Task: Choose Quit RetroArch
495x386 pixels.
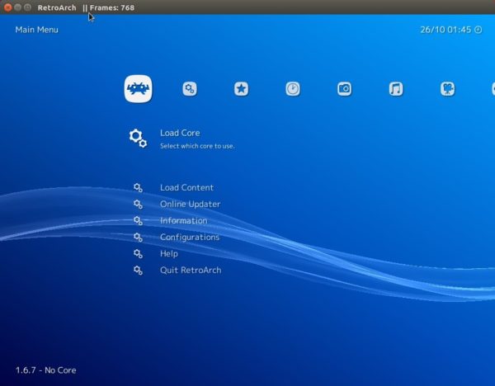Action: tap(191, 271)
